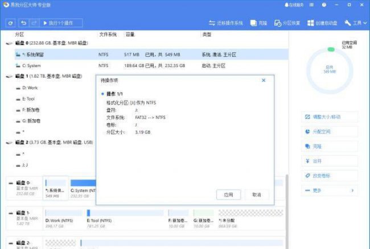Click the undo arrow icon

pyautogui.click(x=23, y=23)
